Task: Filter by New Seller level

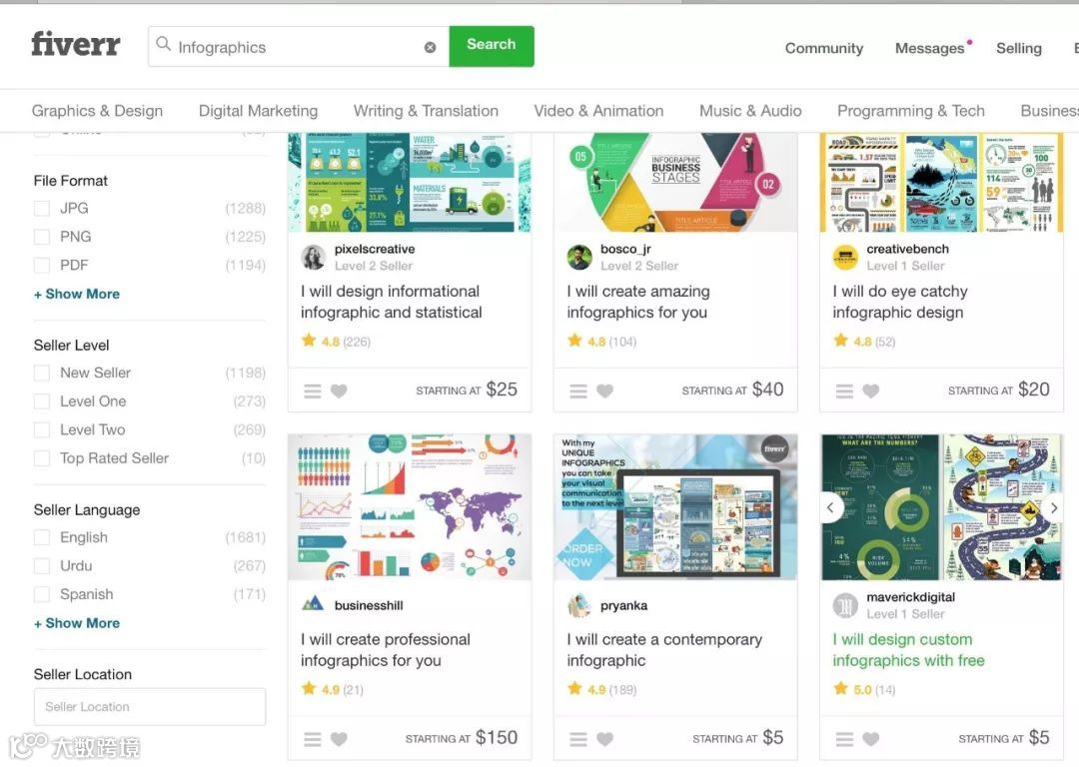Action: click(x=42, y=373)
